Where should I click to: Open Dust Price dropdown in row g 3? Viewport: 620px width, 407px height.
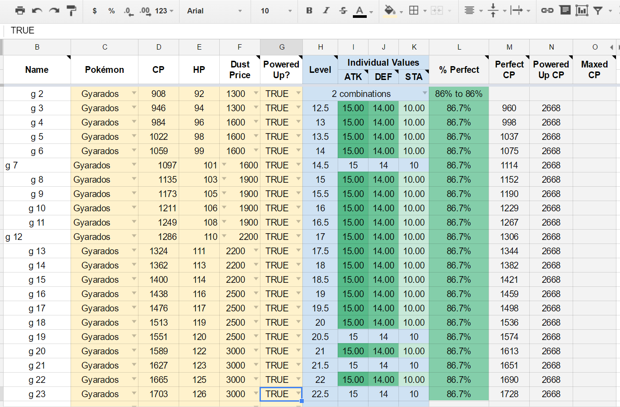click(256, 107)
